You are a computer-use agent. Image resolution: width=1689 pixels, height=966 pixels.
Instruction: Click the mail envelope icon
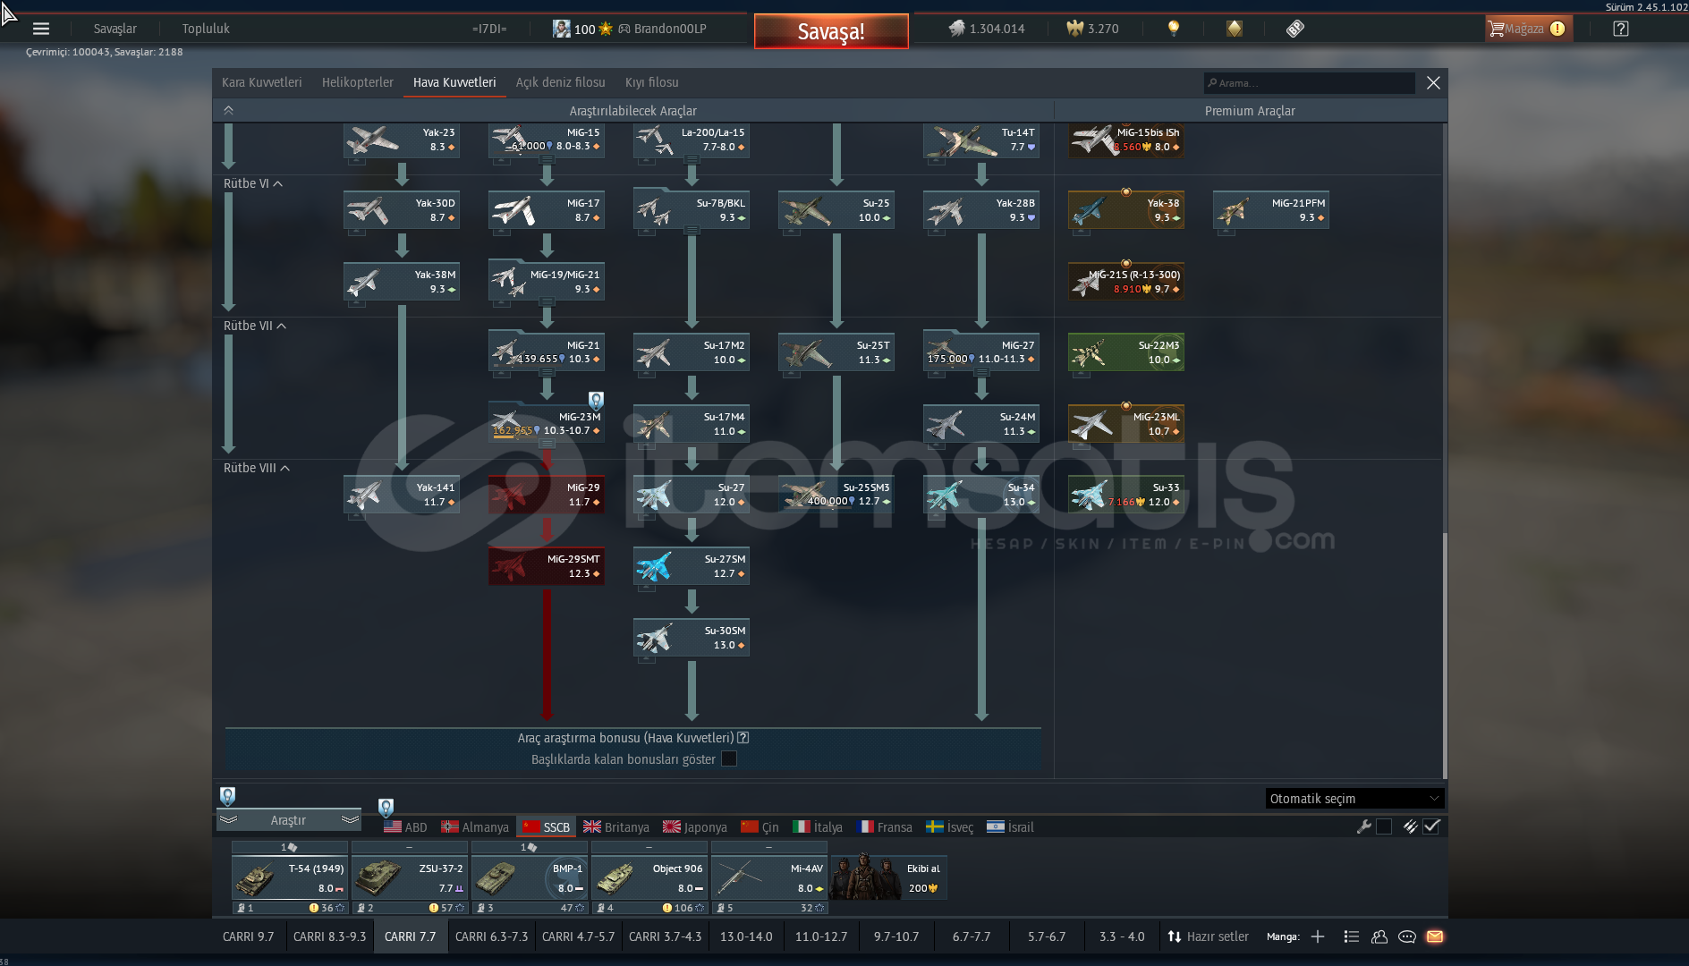(1435, 936)
